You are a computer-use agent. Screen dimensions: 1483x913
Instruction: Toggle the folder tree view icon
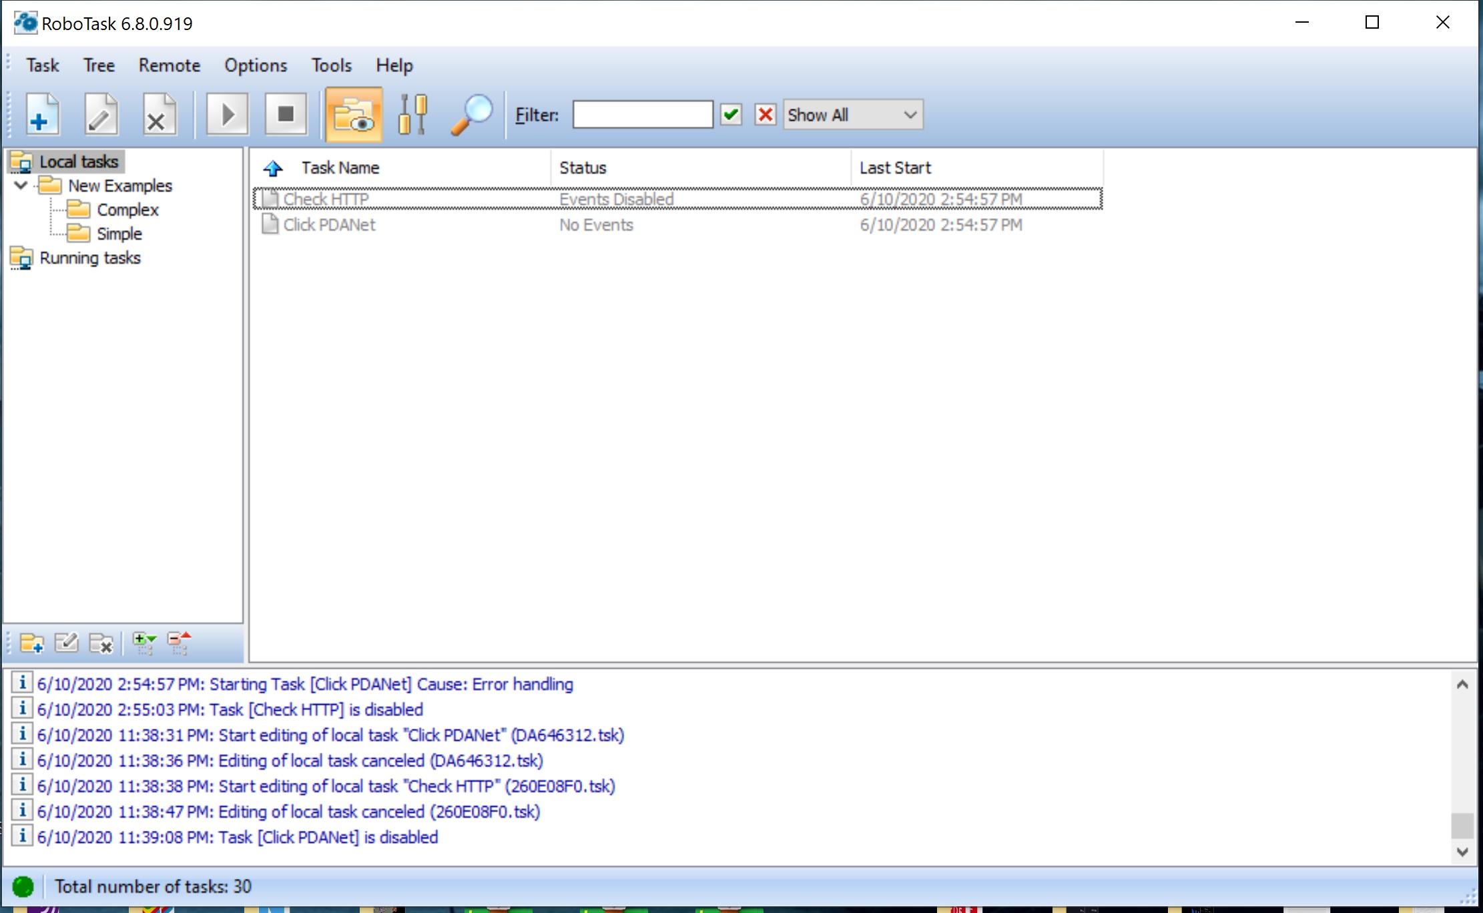tap(354, 115)
